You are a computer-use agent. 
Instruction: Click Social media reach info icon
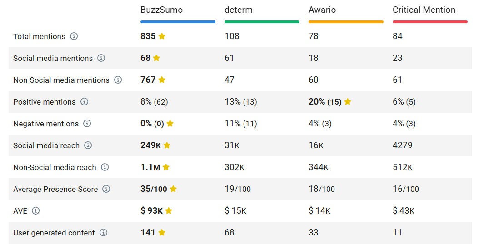pyautogui.click(x=88, y=145)
